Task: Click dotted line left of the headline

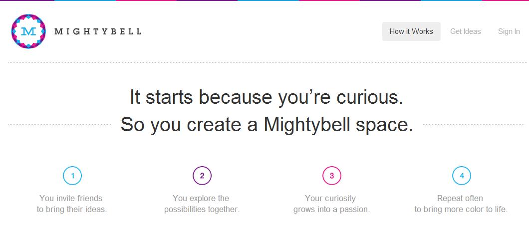Action: click(x=59, y=124)
